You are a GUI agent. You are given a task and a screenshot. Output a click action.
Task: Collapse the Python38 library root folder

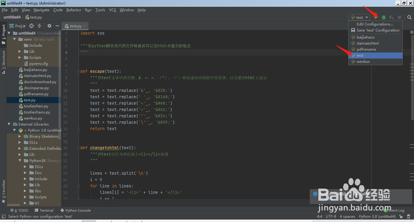click(x=20, y=161)
